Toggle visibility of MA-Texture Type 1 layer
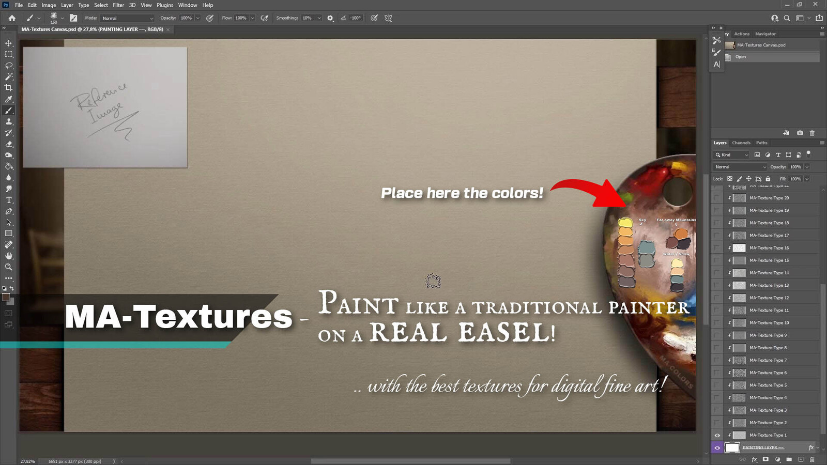 717,435
